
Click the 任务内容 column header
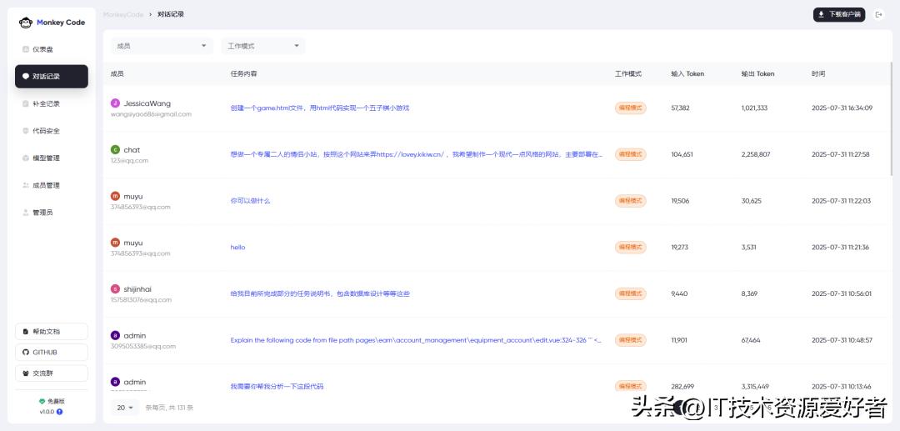point(243,74)
